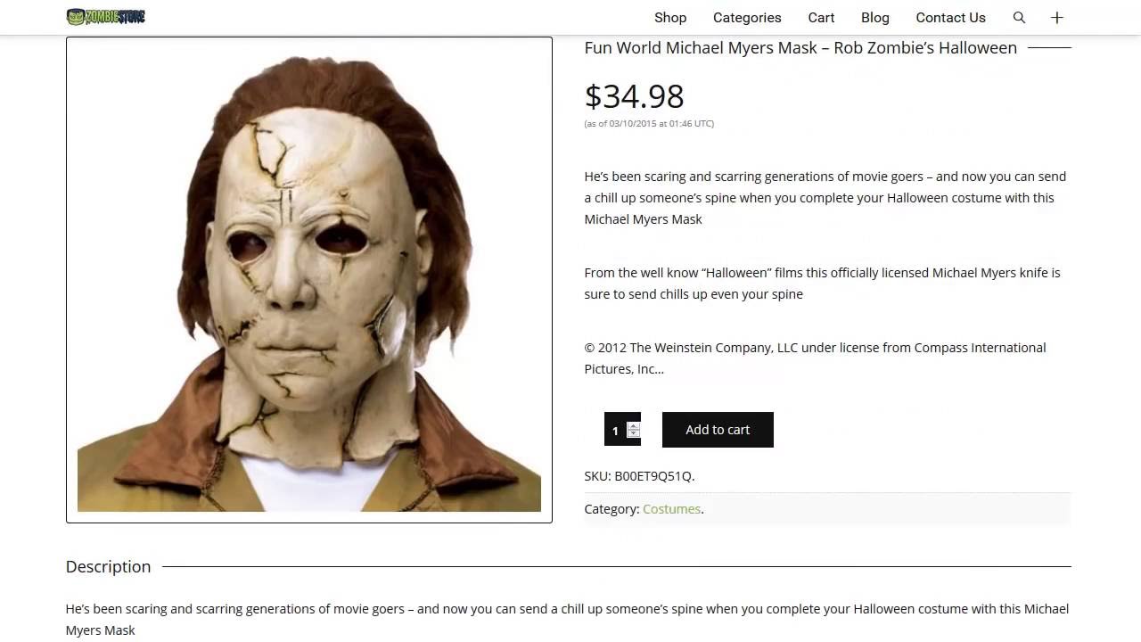Visit the Blog page
The height and width of the screenshot is (642, 1141).
click(875, 17)
